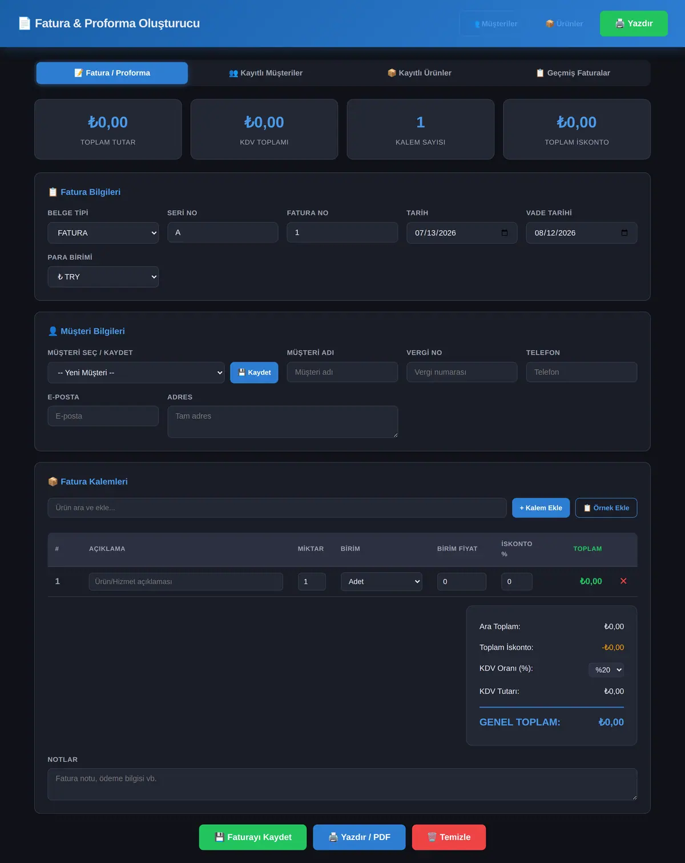Screen dimensions: 685x863
Task: Click into the Fatura No field
Action: pyautogui.click(x=342, y=232)
